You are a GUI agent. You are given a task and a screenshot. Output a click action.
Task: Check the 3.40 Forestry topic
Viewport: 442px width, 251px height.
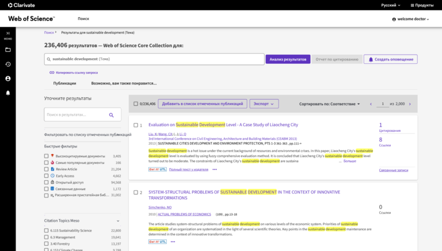pyautogui.click(x=46, y=244)
